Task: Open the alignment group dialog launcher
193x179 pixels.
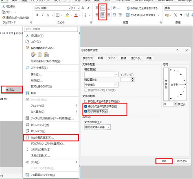Action: (161, 22)
